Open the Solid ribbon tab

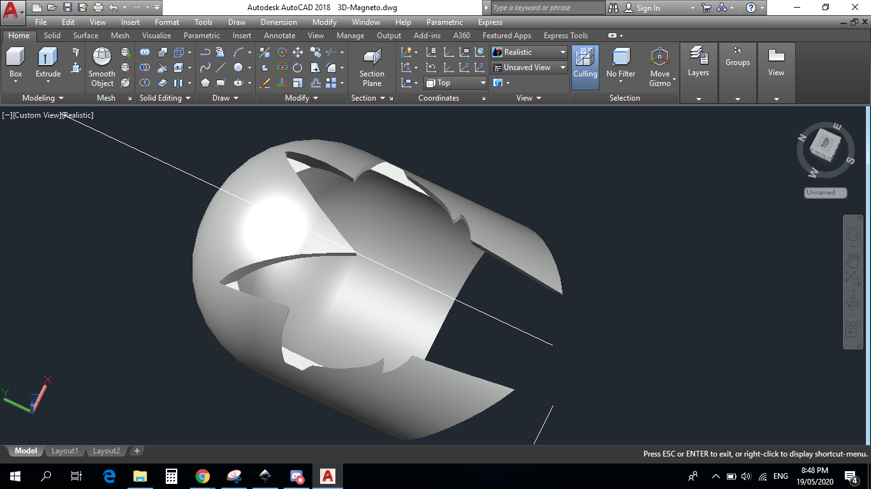52,36
